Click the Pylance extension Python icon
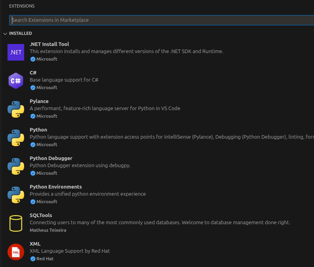Screen dimensions: 314x267 point(16,109)
